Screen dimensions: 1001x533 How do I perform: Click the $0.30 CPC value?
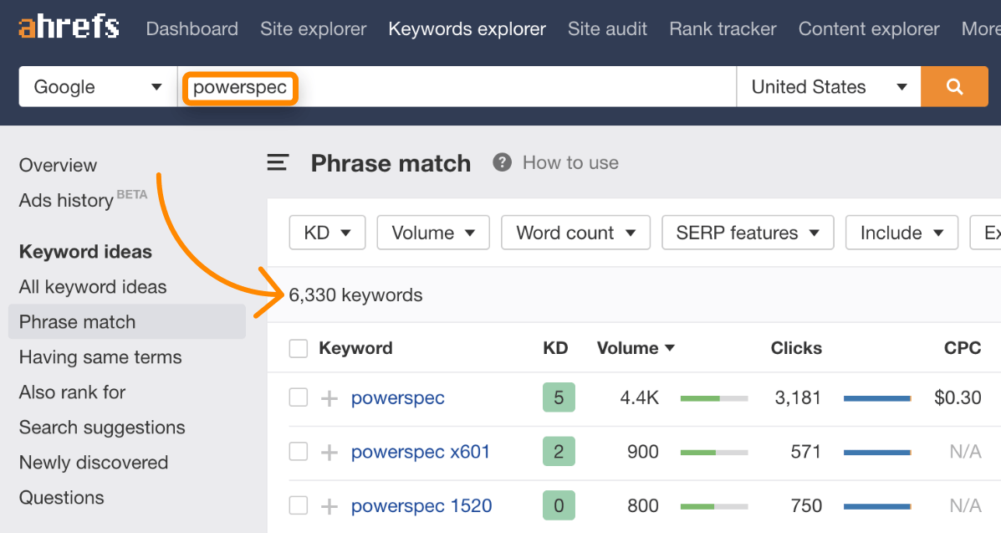pos(958,397)
